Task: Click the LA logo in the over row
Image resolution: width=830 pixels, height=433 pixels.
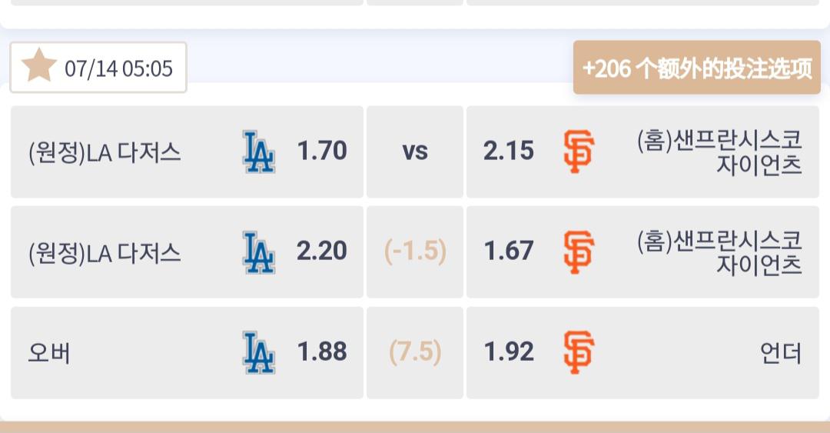Action: [258, 352]
